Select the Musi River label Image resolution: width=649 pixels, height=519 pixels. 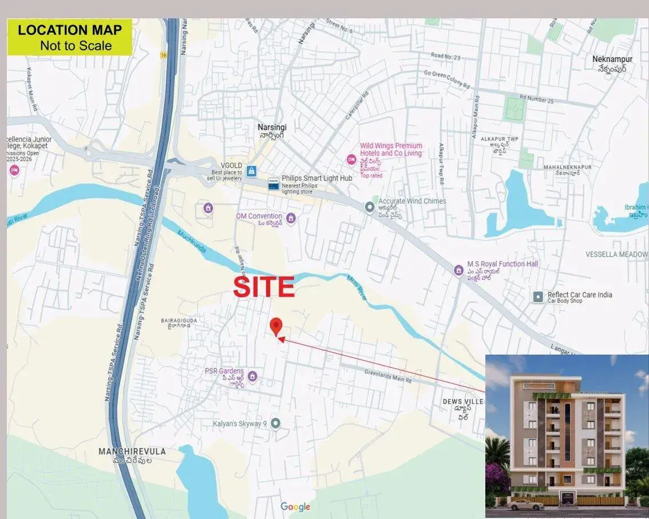[357, 288]
